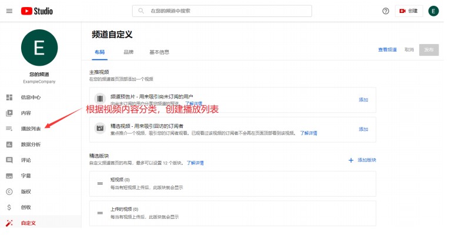Image resolution: width=452 pixels, height=243 pixels.
Task: Click the 查看频道 link
Action: pos(387,49)
